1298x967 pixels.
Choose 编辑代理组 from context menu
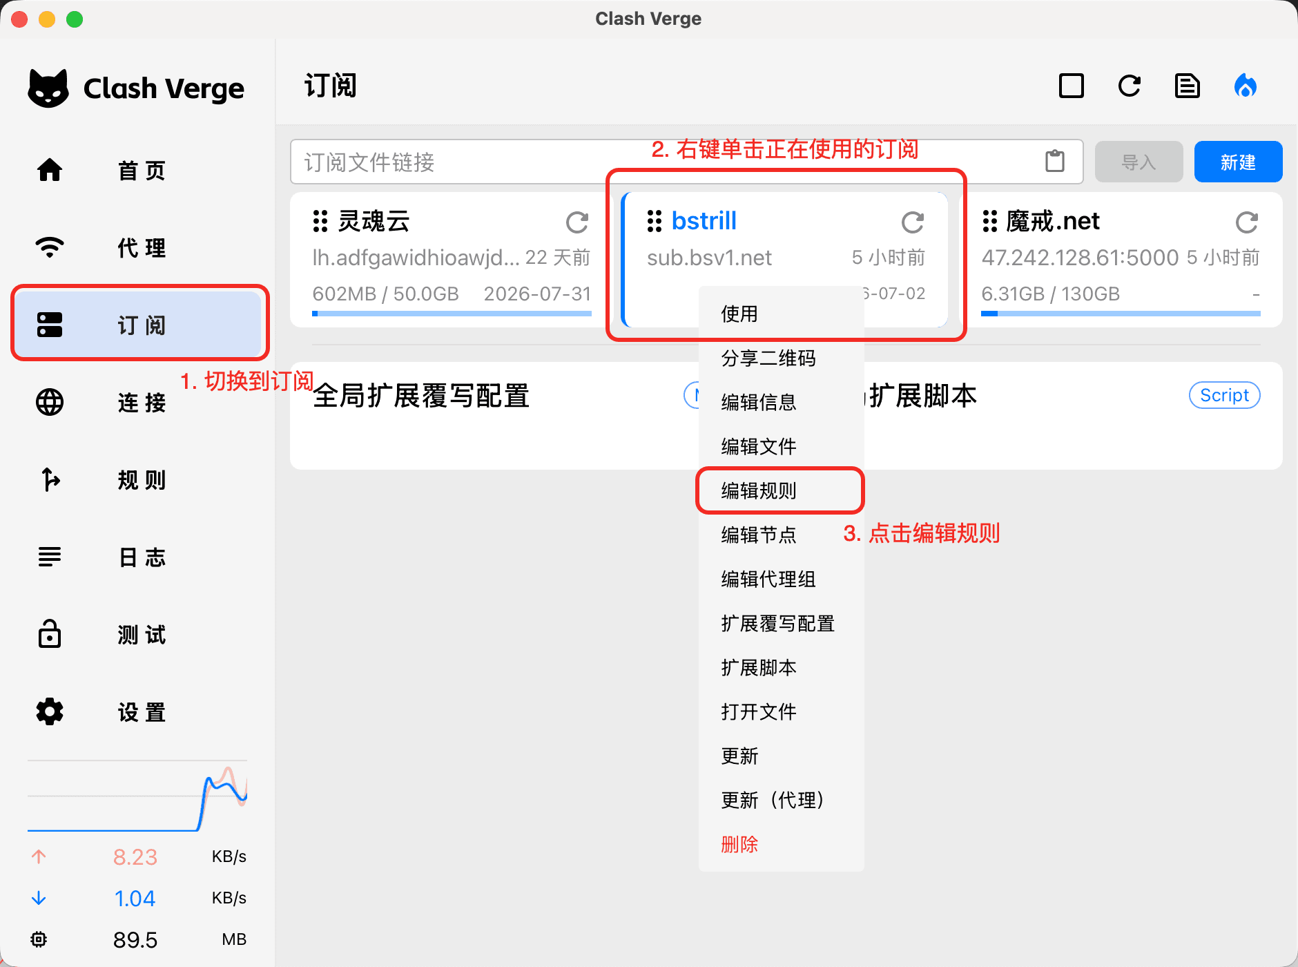782,579
